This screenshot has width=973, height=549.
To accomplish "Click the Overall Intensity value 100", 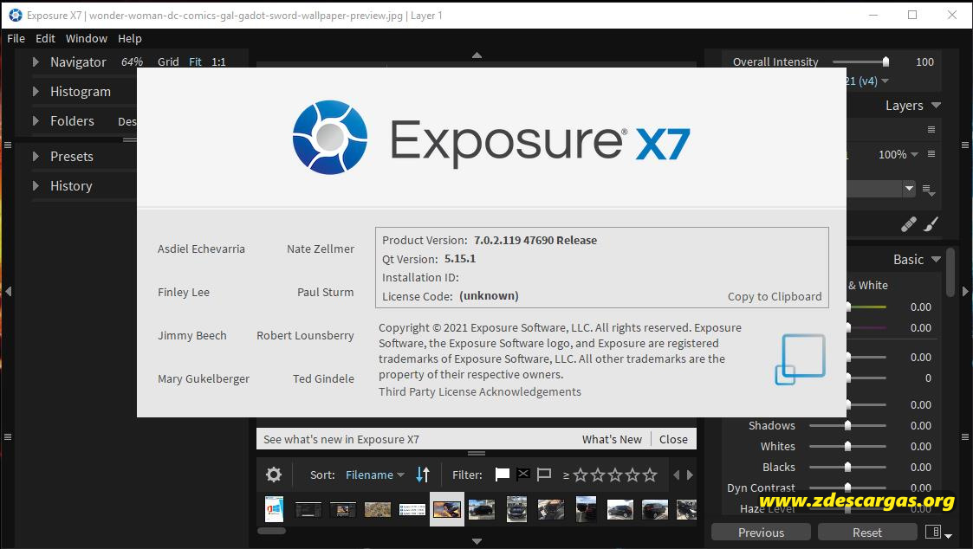I will pyautogui.click(x=924, y=61).
